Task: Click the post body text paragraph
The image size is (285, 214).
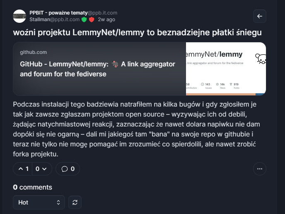Action: (137, 129)
